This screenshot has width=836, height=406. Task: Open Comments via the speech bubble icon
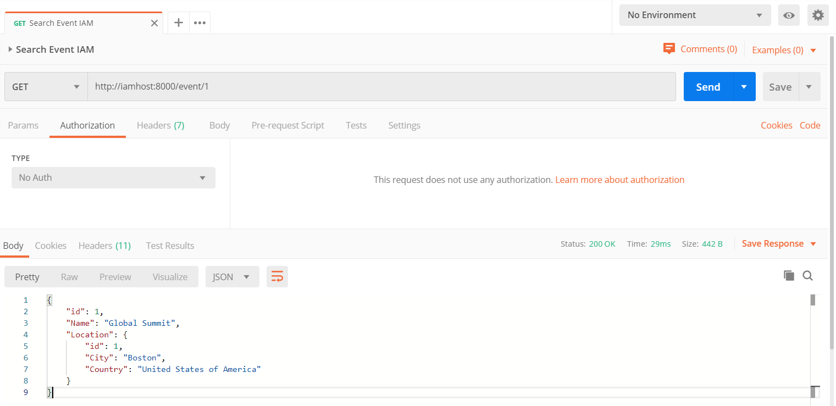pos(669,49)
